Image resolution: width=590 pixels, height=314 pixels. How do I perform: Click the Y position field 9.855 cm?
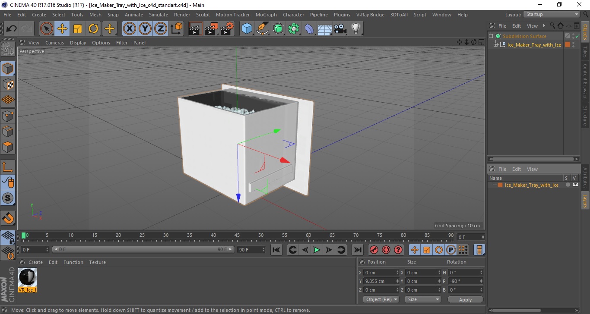[382, 281]
